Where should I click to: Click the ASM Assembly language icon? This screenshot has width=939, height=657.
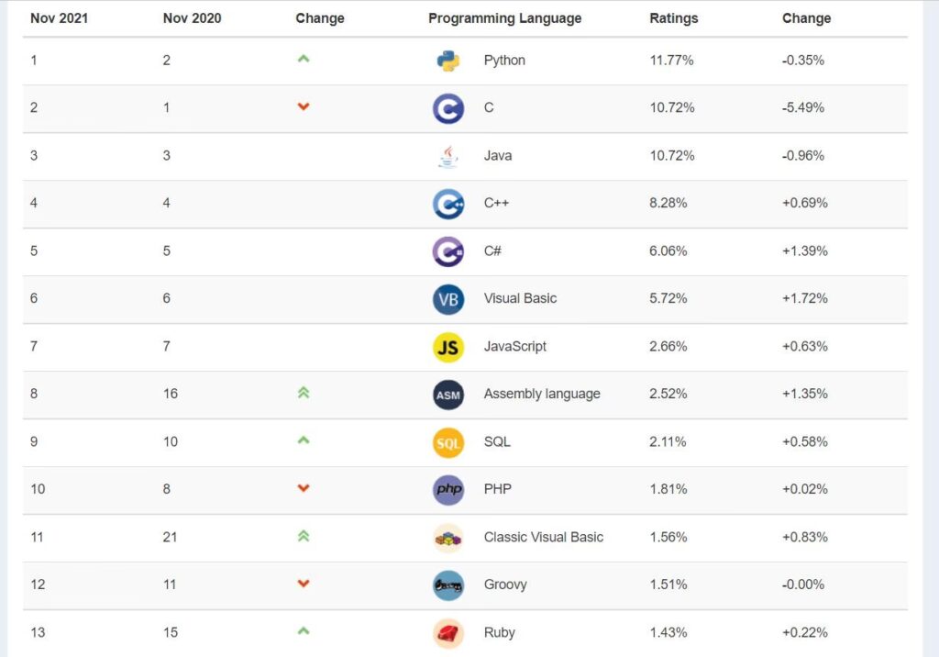[448, 395]
